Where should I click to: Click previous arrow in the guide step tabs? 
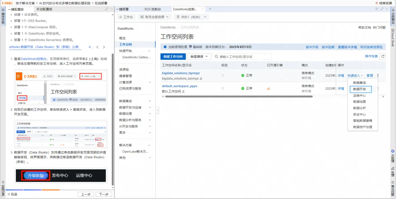(x=97, y=47)
